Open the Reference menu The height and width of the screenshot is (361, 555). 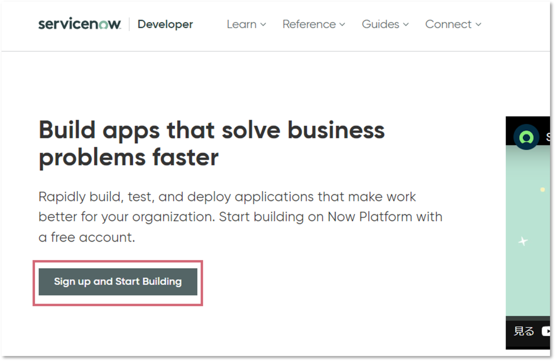click(x=309, y=24)
